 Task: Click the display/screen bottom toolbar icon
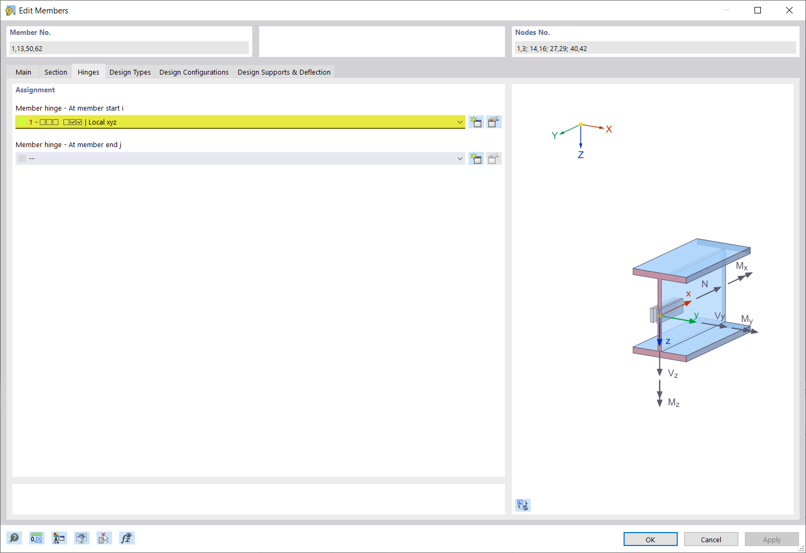(x=82, y=538)
